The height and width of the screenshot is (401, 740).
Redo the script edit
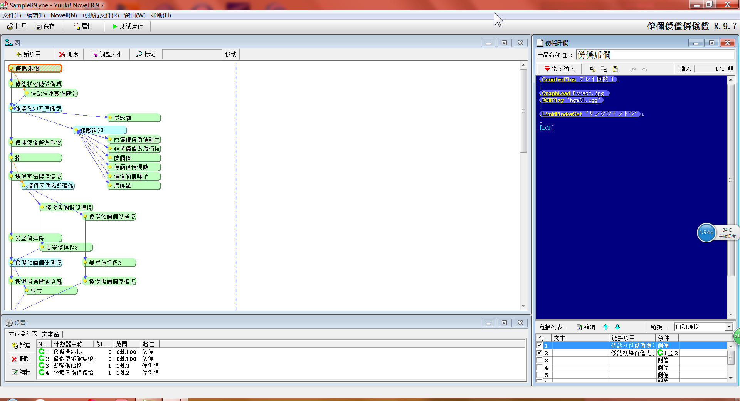click(644, 69)
